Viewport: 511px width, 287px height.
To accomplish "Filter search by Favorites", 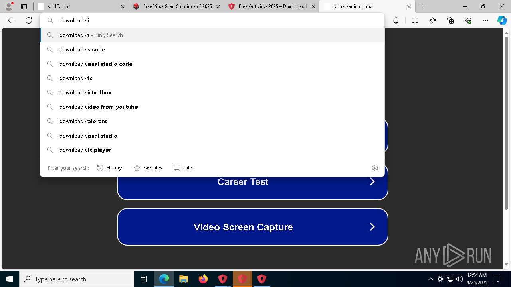I will (148, 168).
